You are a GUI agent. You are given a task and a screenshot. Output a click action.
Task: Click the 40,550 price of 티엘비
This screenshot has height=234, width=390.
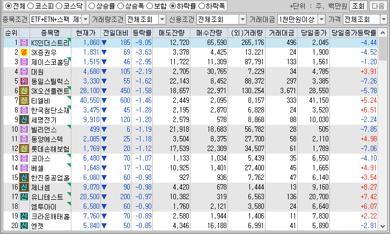click(x=90, y=101)
